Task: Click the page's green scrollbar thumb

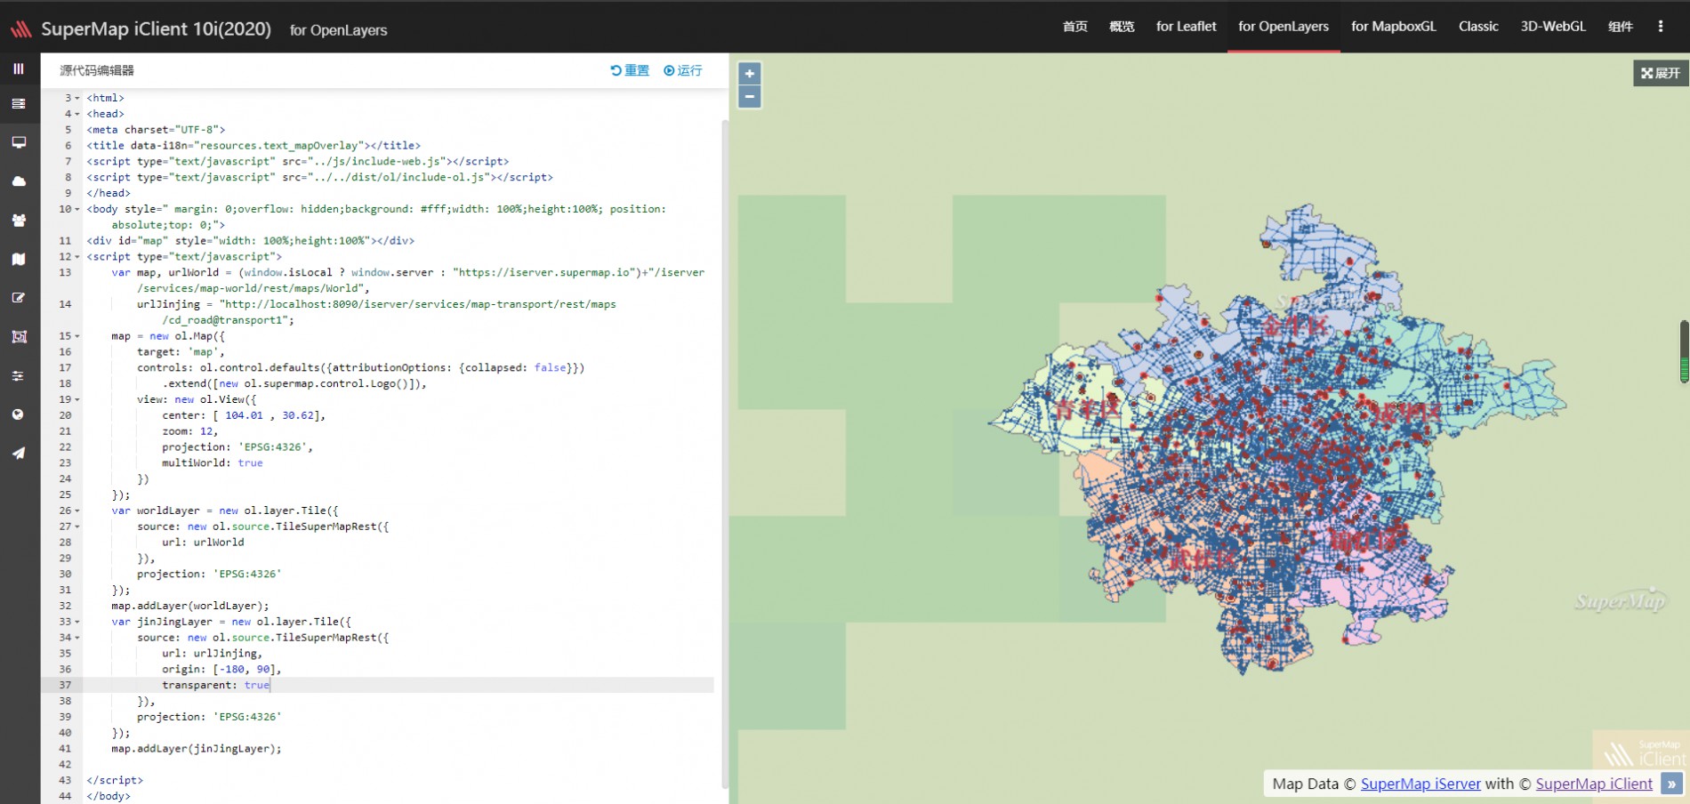Action: [x=1684, y=351]
